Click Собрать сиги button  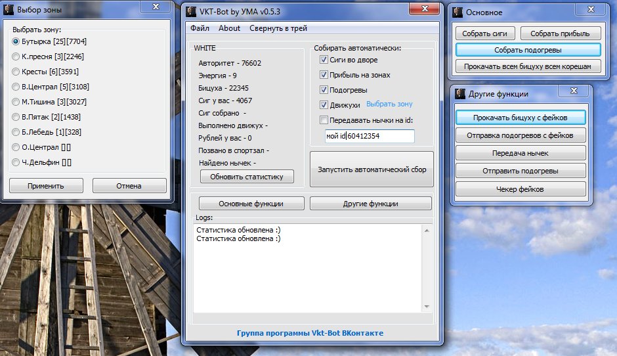point(485,33)
